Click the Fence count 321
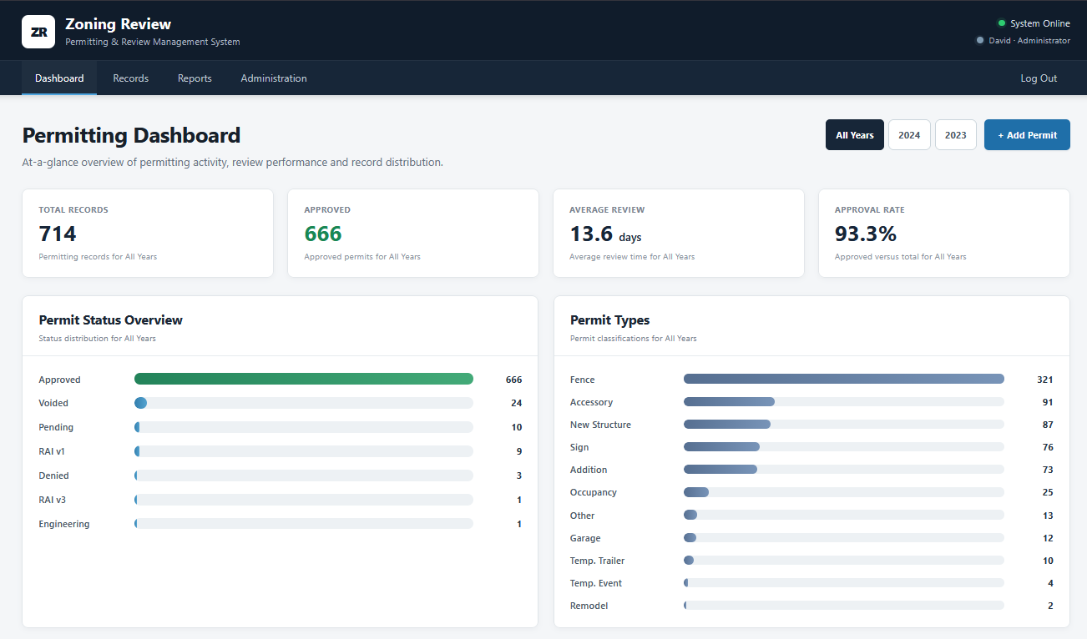This screenshot has width=1087, height=639. [1044, 380]
